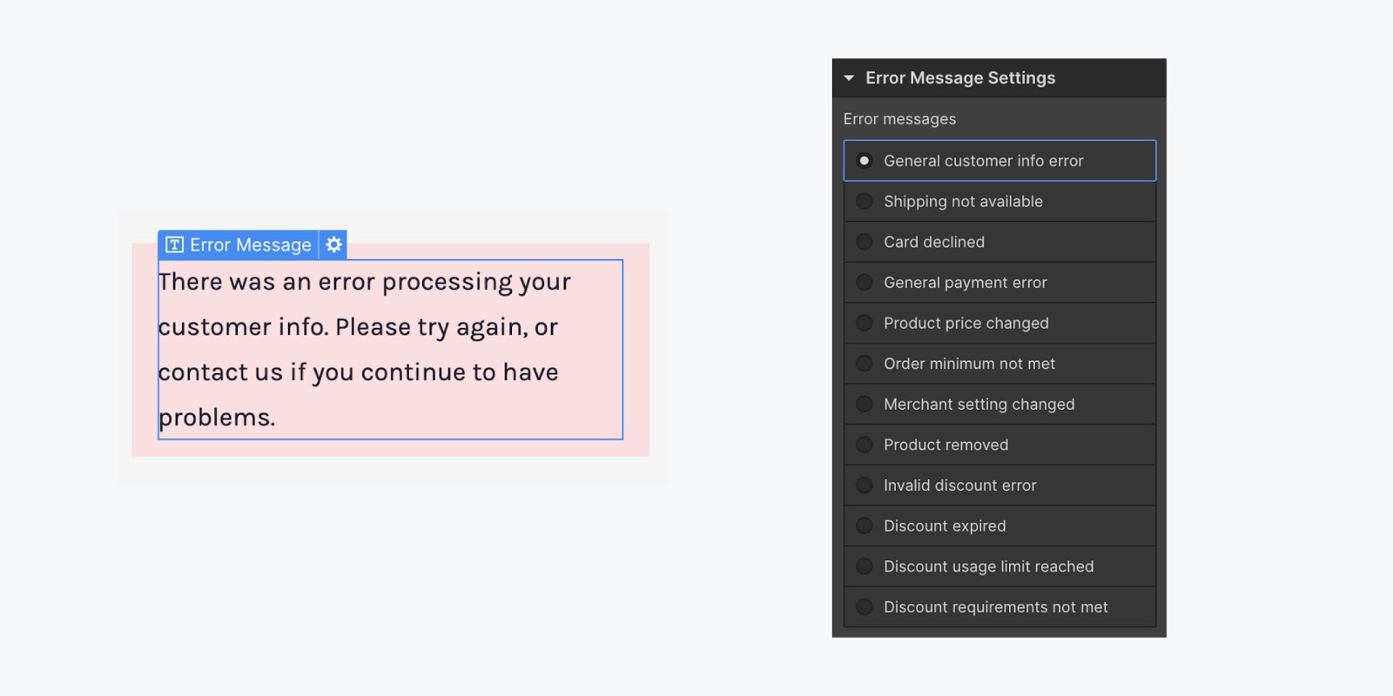
Task: Collapse the Error Message Settings section arrow
Action: 849,78
